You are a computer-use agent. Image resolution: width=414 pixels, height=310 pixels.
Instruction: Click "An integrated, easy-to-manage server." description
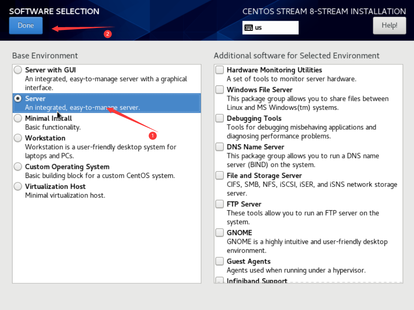point(82,107)
